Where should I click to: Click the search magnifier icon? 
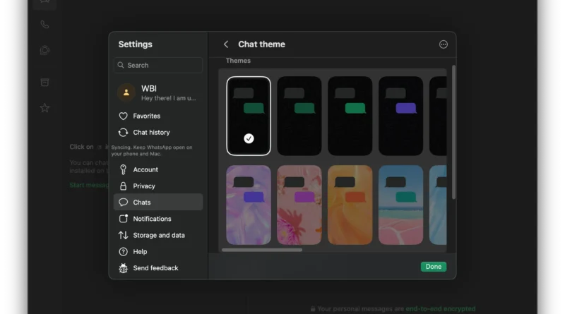pyautogui.click(x=121, y=65)
